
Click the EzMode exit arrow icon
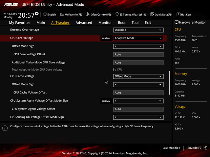coord(205,148)
